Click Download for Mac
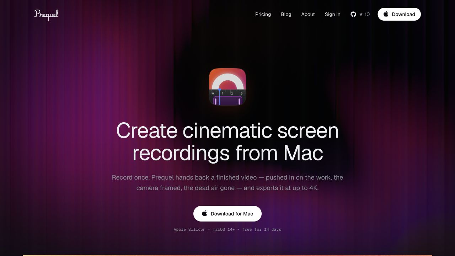 coord(227,214)
